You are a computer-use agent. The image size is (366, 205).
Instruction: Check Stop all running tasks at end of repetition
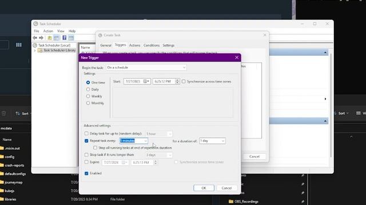pos(95,147)
